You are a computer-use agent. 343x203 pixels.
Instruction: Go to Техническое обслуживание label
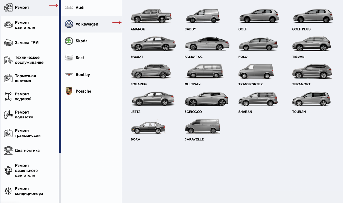click(29, 60)
